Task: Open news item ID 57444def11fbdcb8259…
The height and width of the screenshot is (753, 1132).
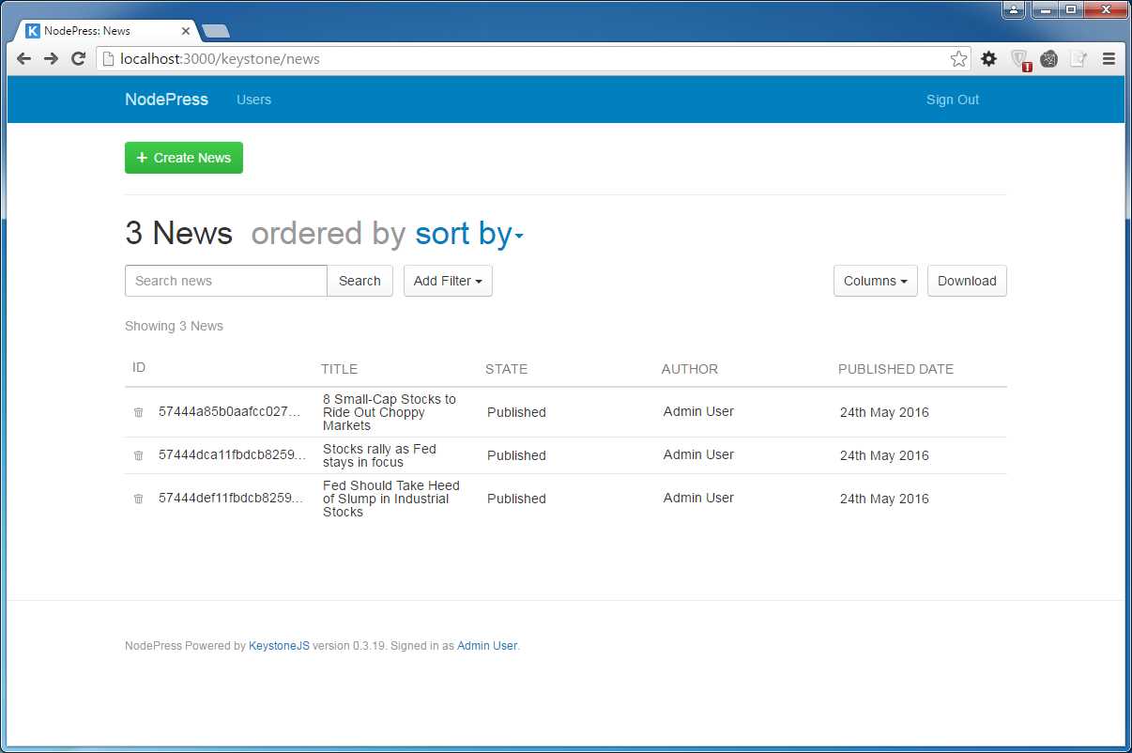Action: [232, 499]
